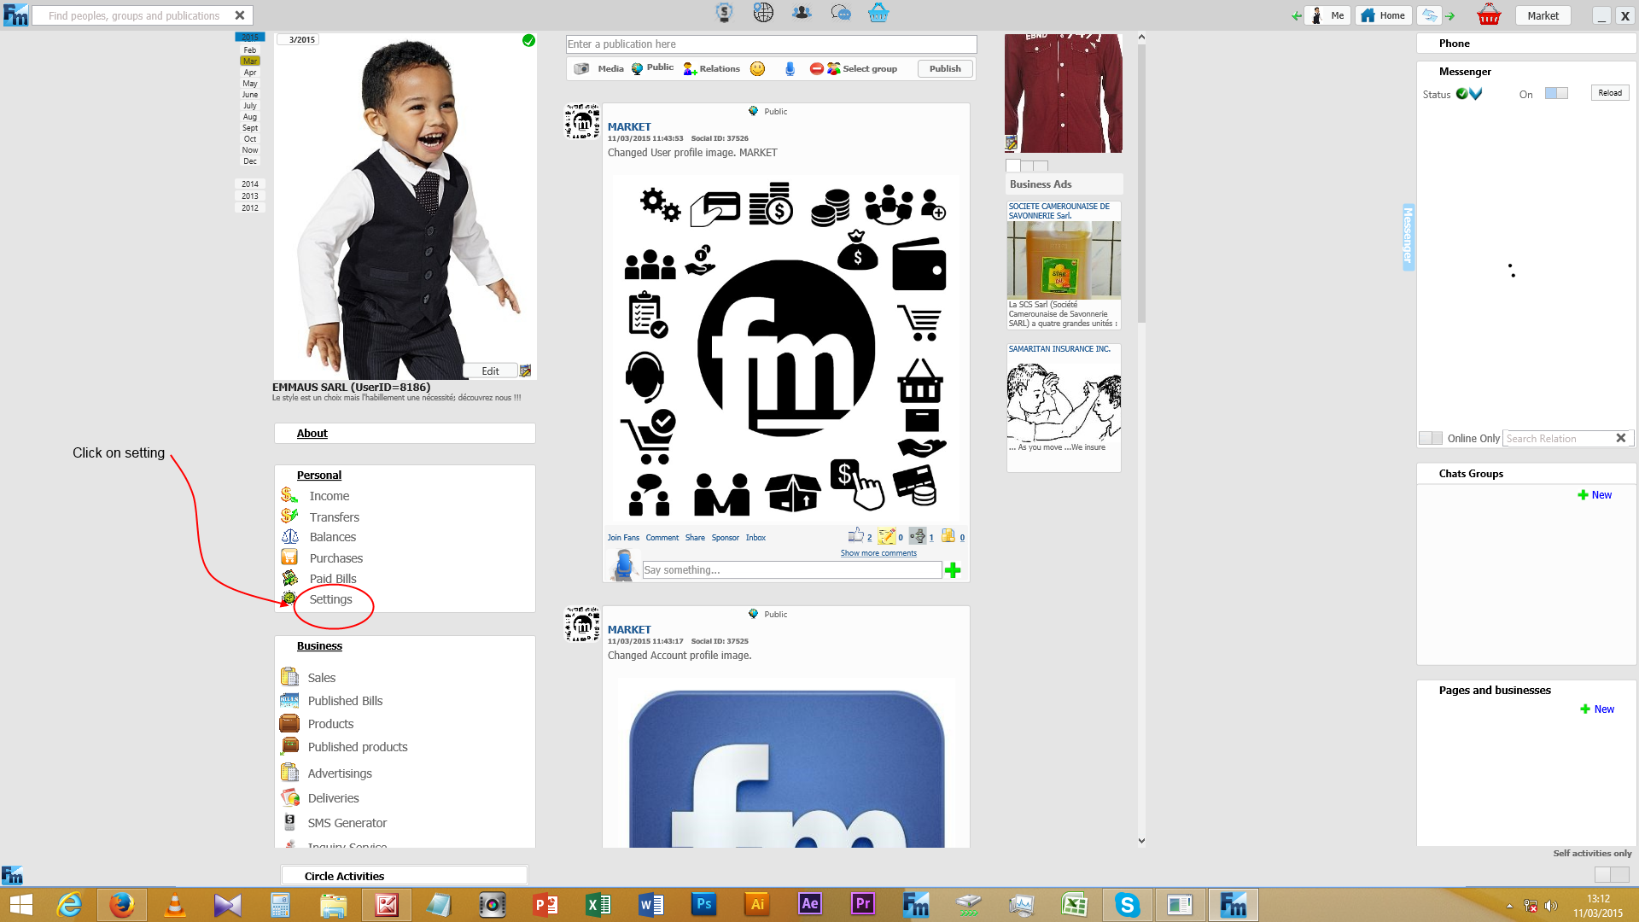The width and height of the screenshot is (1639, 922).
Task: Open Firefox from the taskbar
Action: point(121,904)
